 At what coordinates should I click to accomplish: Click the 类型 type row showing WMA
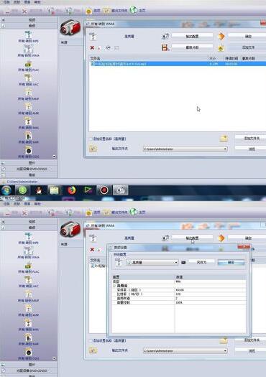(179, 281)
